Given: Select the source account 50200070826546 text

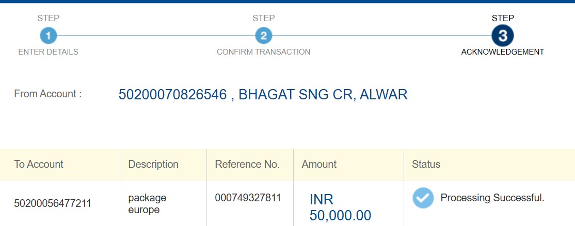Looking at the screenshot, I should click(x=172, y=95).
